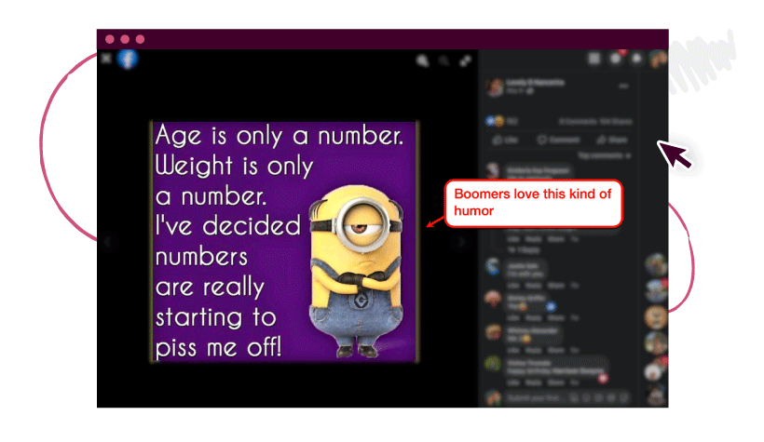This screenshot has height=442, width=764.
Task: Enter fullscreen photo view
Action: click(x=465, y=60)
